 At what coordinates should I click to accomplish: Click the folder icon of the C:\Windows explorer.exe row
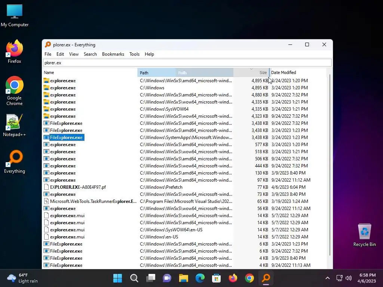pyautogui.click(x=46, y=87)
